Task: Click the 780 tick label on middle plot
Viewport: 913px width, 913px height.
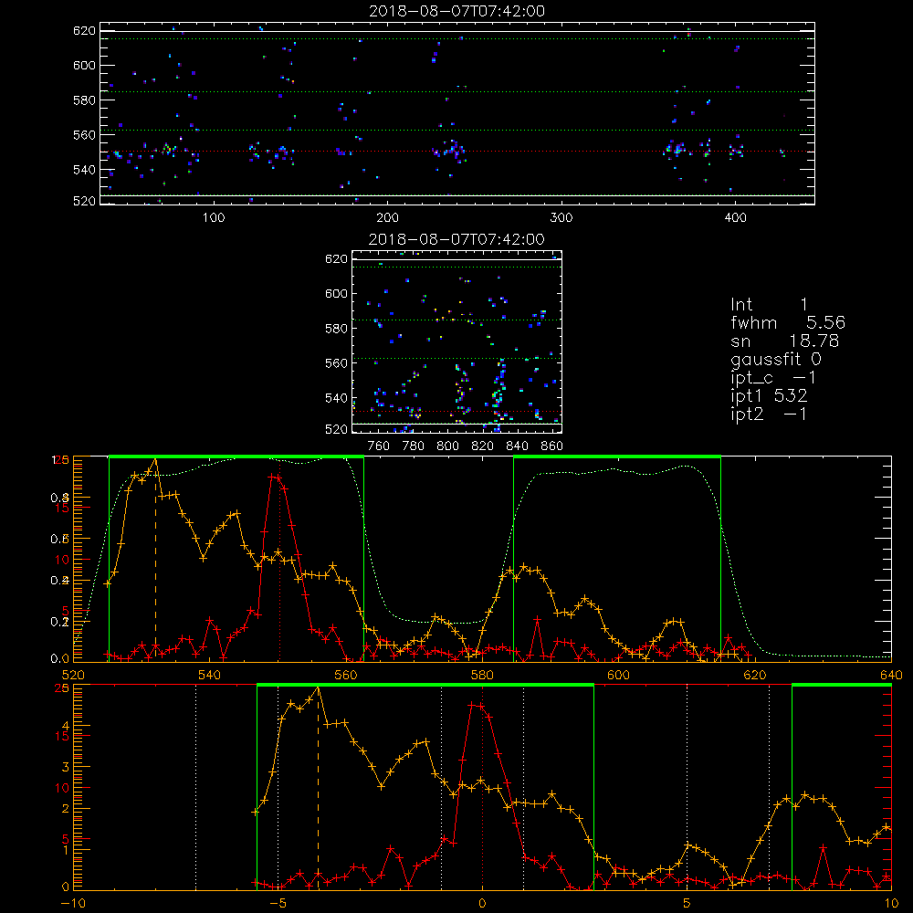Action: 414,446
